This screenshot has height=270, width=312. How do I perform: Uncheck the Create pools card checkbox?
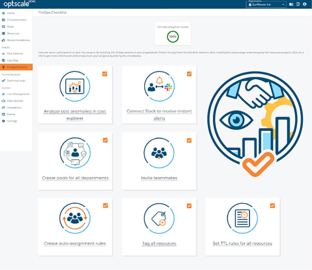tap(105, 140)
